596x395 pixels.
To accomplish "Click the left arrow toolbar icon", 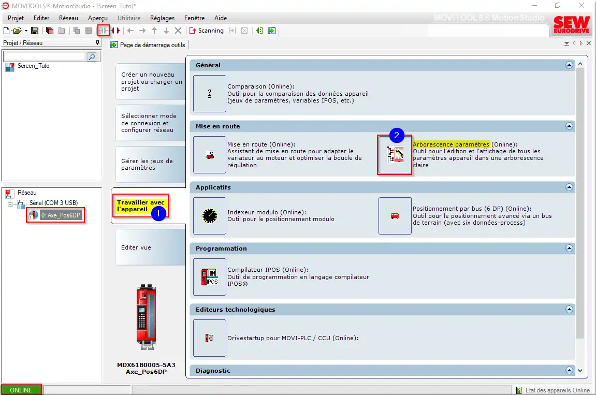I will (x=130, y=31).
